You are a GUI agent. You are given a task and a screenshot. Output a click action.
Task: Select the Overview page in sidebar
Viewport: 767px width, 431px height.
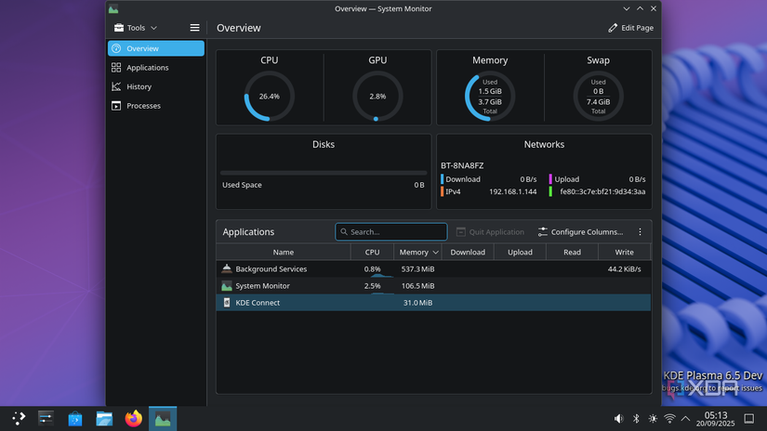pyautogui.click(x=156, y=48)
